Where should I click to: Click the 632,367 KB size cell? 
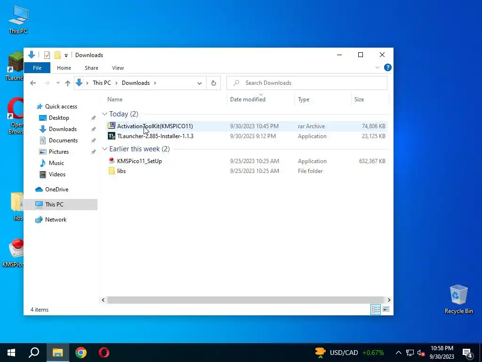(x=372, y=161)
